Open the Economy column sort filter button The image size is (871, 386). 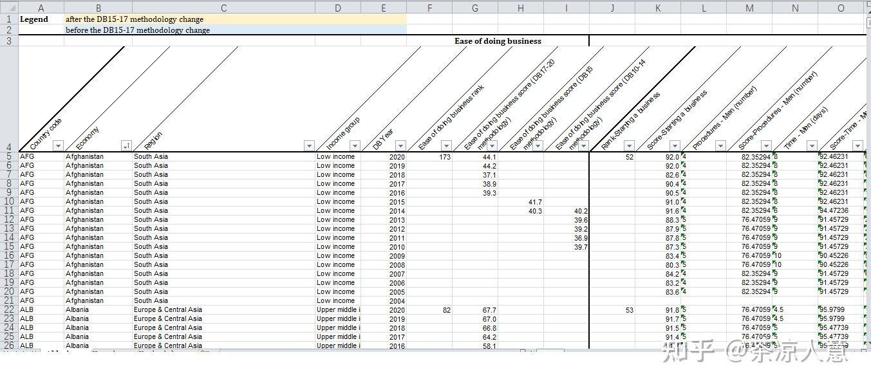point(126,146)
